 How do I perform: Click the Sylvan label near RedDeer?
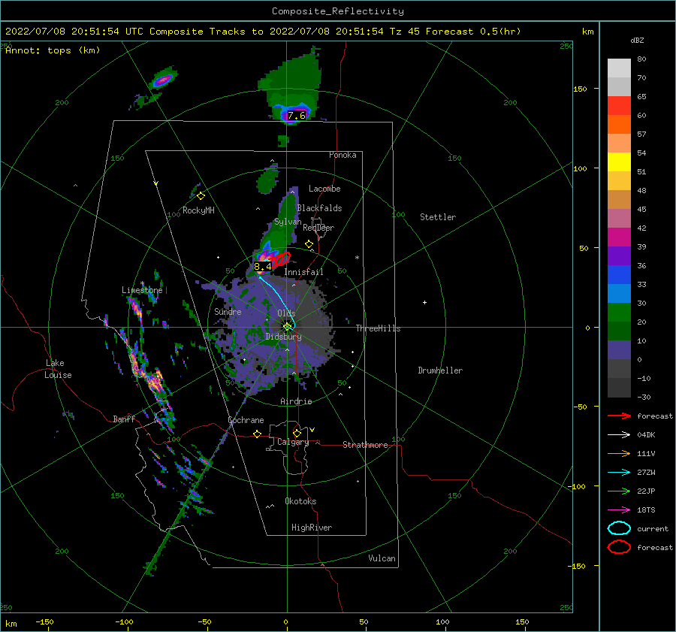288,222
